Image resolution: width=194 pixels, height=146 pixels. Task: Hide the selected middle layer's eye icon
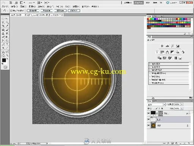tap(149, 119)
